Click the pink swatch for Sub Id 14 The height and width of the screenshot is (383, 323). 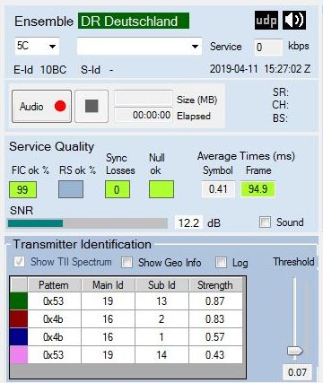point(19,354)
